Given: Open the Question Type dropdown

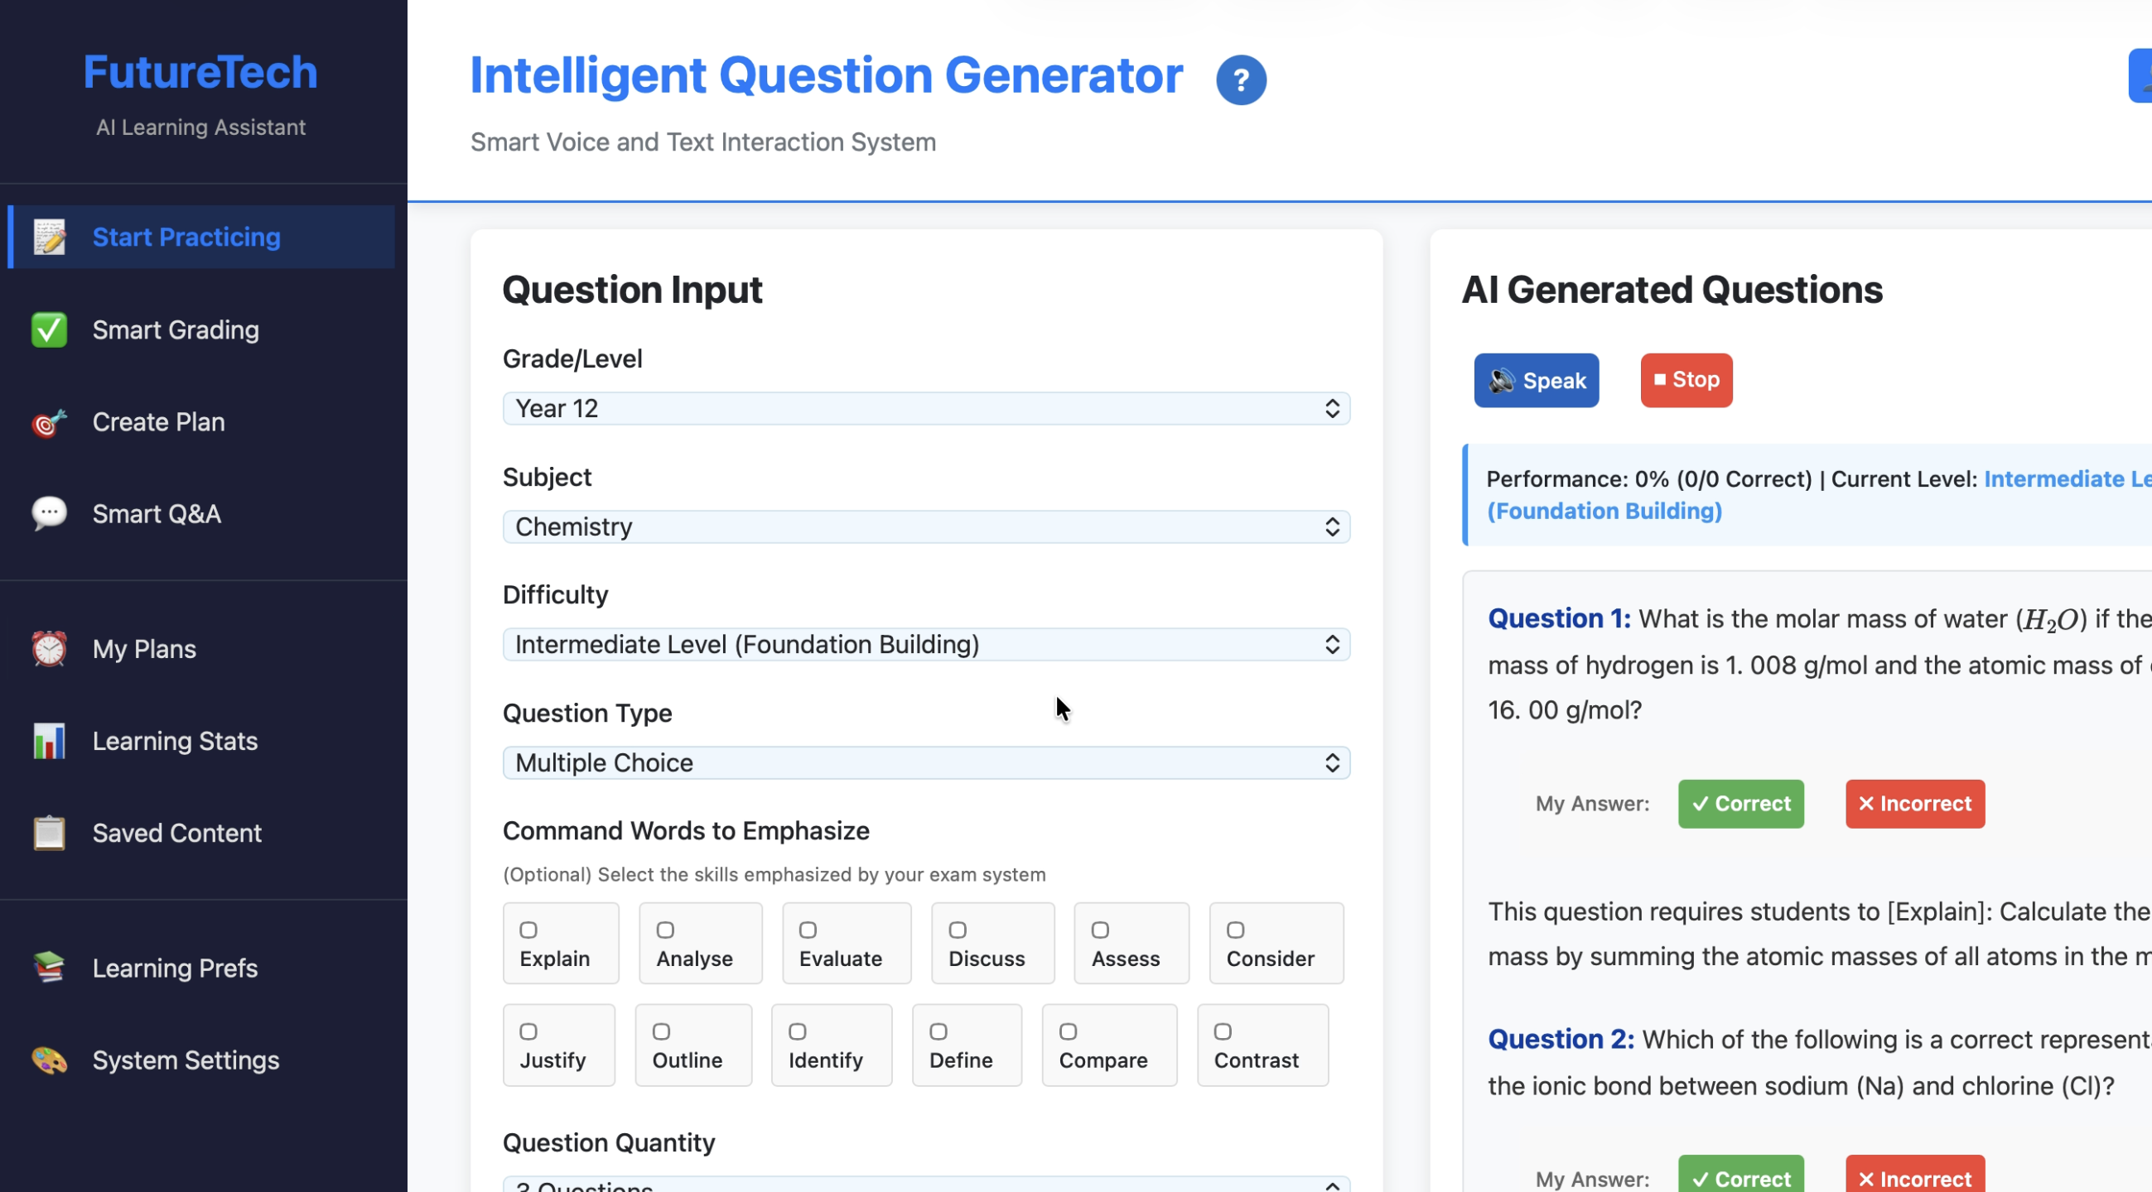Looking at the screenshot, I should [x=926, y=762].
